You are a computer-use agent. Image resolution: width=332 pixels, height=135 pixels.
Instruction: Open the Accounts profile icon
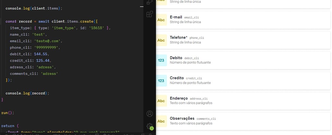(149, 114)
